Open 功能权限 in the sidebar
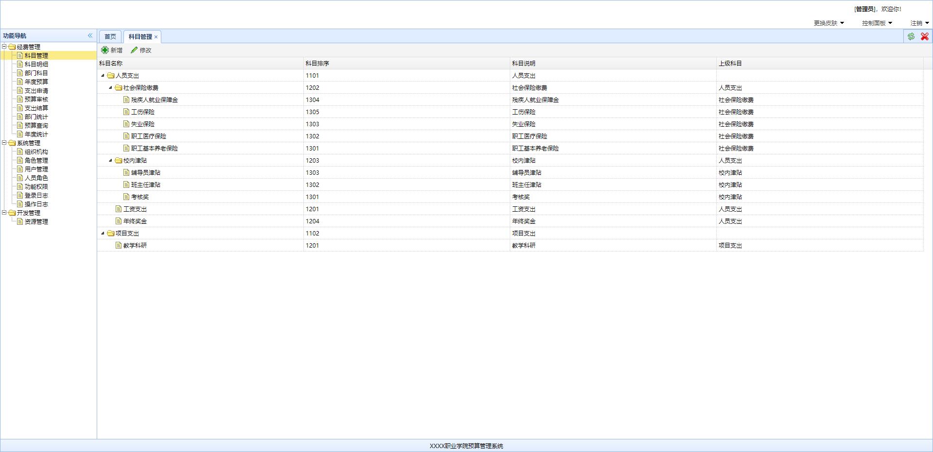This screenshot has width=933, height=452. tap(36, 186)
